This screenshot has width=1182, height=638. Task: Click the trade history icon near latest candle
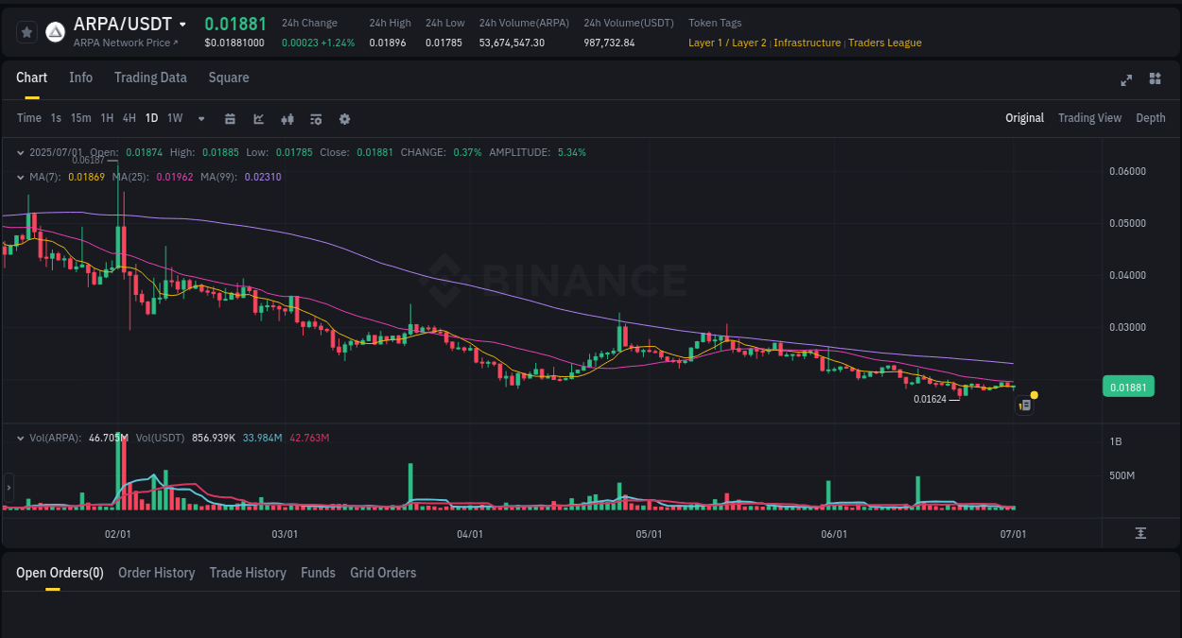1024,405
